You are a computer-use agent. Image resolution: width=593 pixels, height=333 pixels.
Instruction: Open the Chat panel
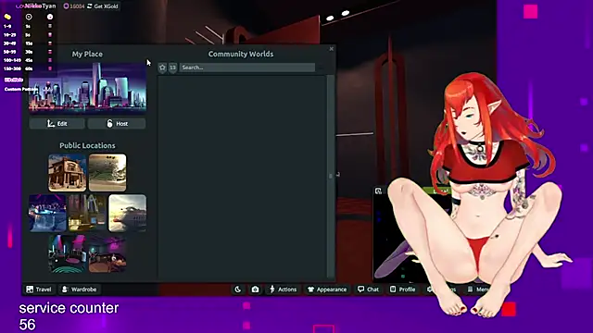[x=368, y=290]
